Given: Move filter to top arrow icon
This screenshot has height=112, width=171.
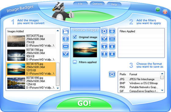Looking at the screenshot, I should click(104, 46).
